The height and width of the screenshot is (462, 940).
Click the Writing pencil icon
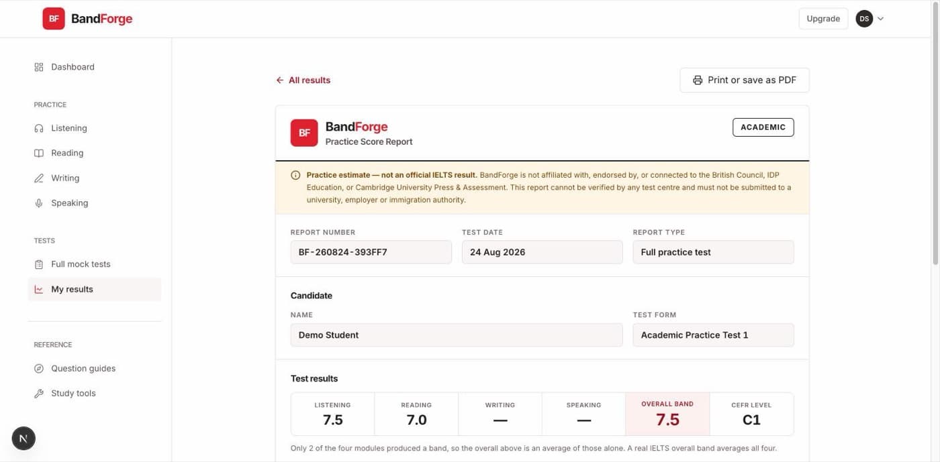tap(39, 178)
